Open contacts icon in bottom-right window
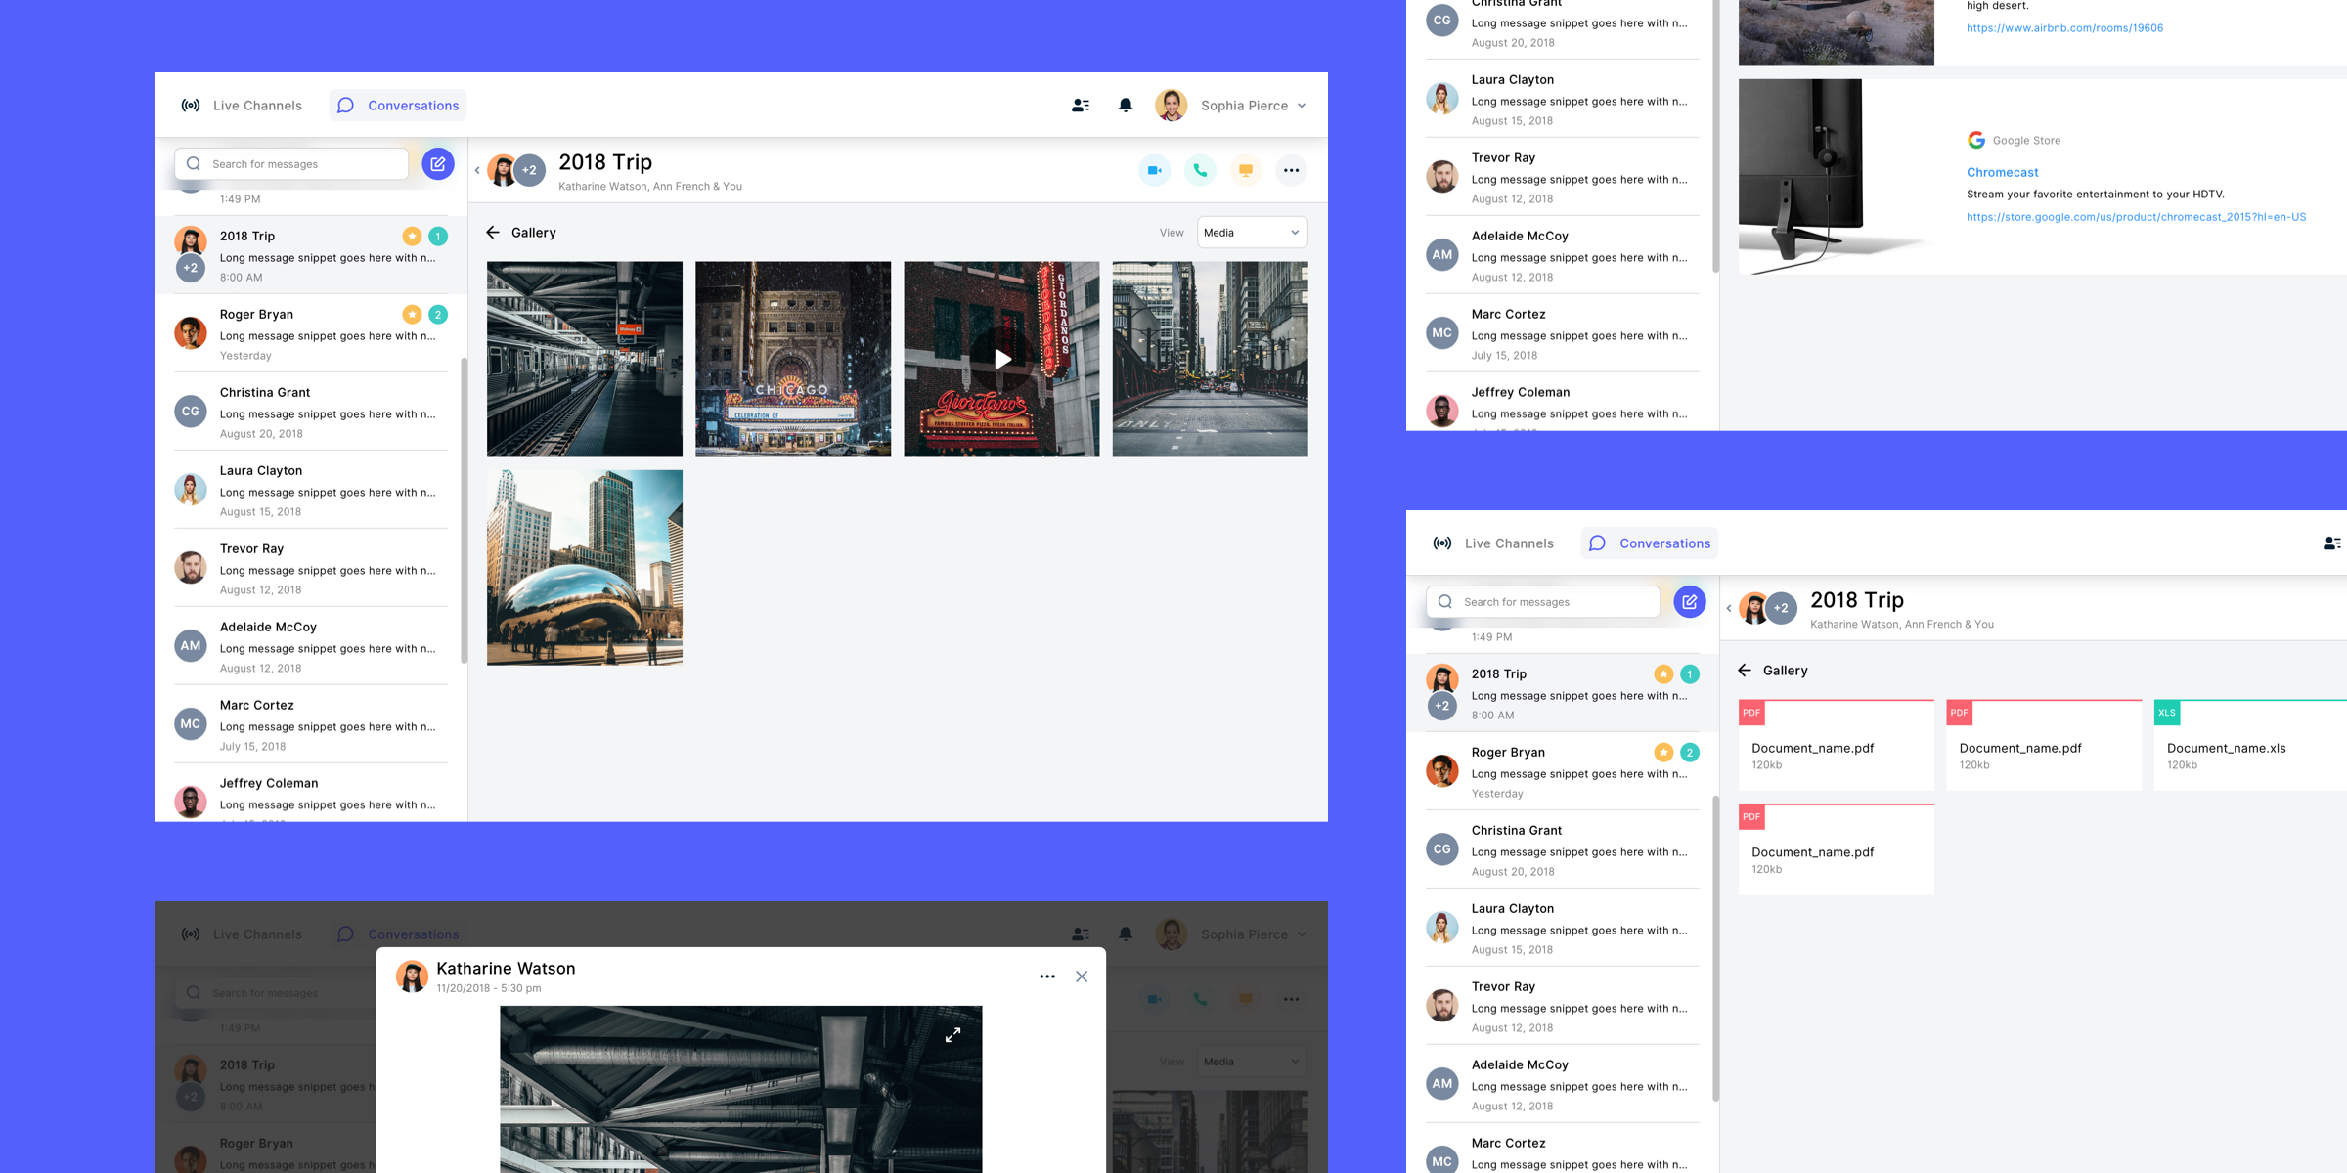 [x=2332, y=543]
